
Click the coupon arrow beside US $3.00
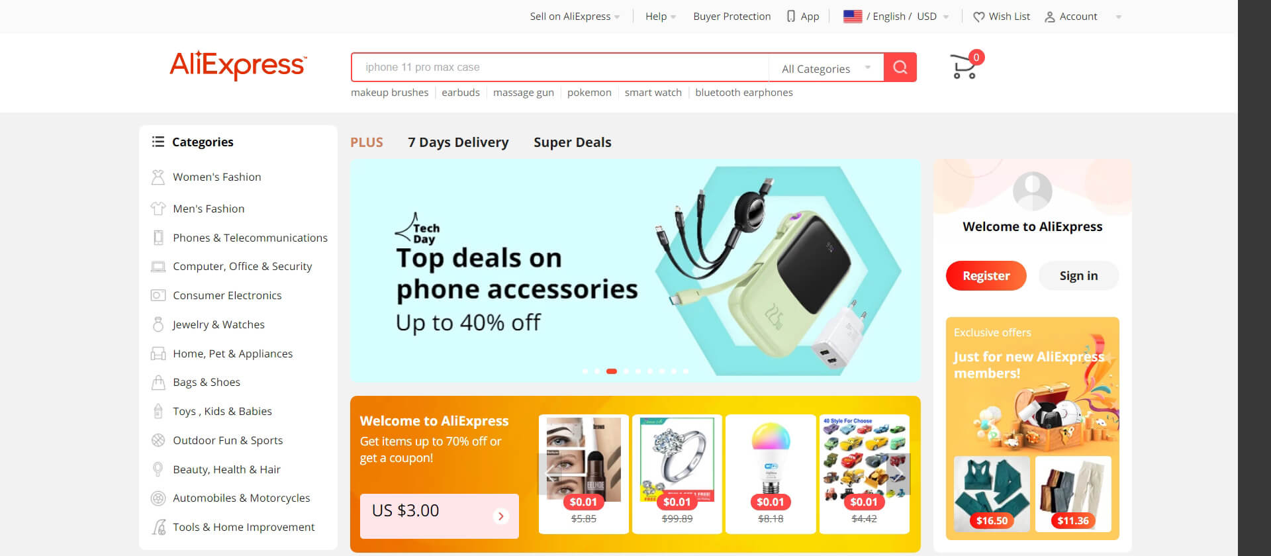[x=501, y=516]
